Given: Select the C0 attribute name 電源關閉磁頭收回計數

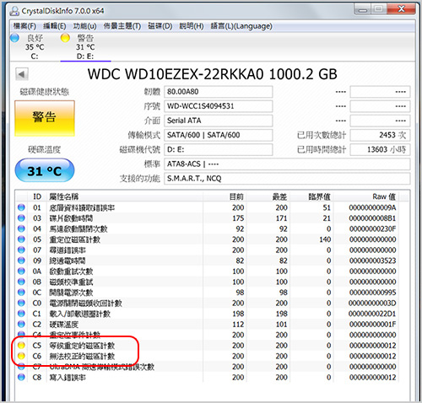Looking at the screenshot, I should [x=86, y=304].
